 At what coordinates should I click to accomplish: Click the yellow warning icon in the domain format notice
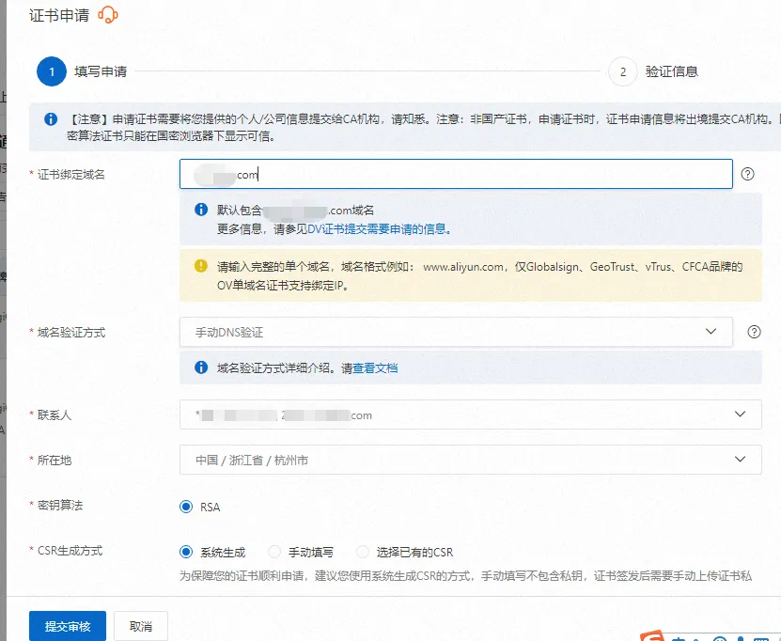tap(199, 266)
